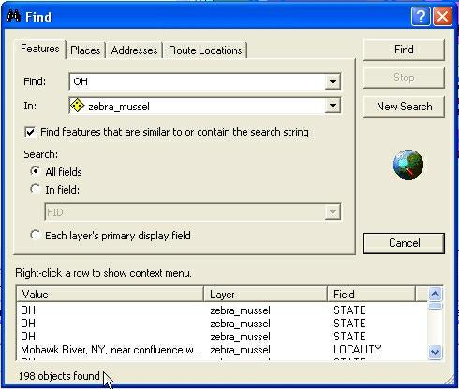Select the All fields radio button

[x=36, y=171]
